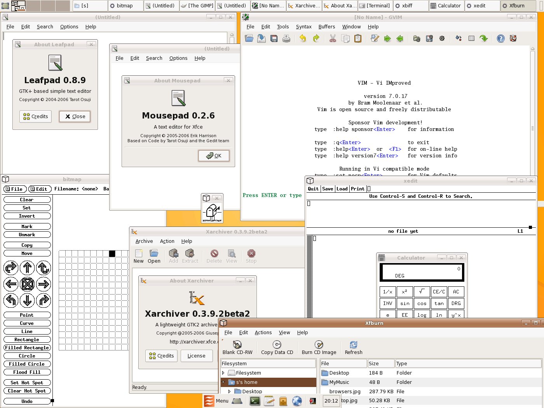The image size is (544, 408).
Task: Click New archive icon in Xarchiver
Action: [139, 256]
